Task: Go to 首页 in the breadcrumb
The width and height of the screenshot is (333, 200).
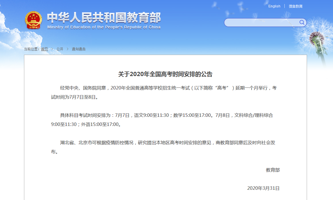Action: tap(44, 49)
